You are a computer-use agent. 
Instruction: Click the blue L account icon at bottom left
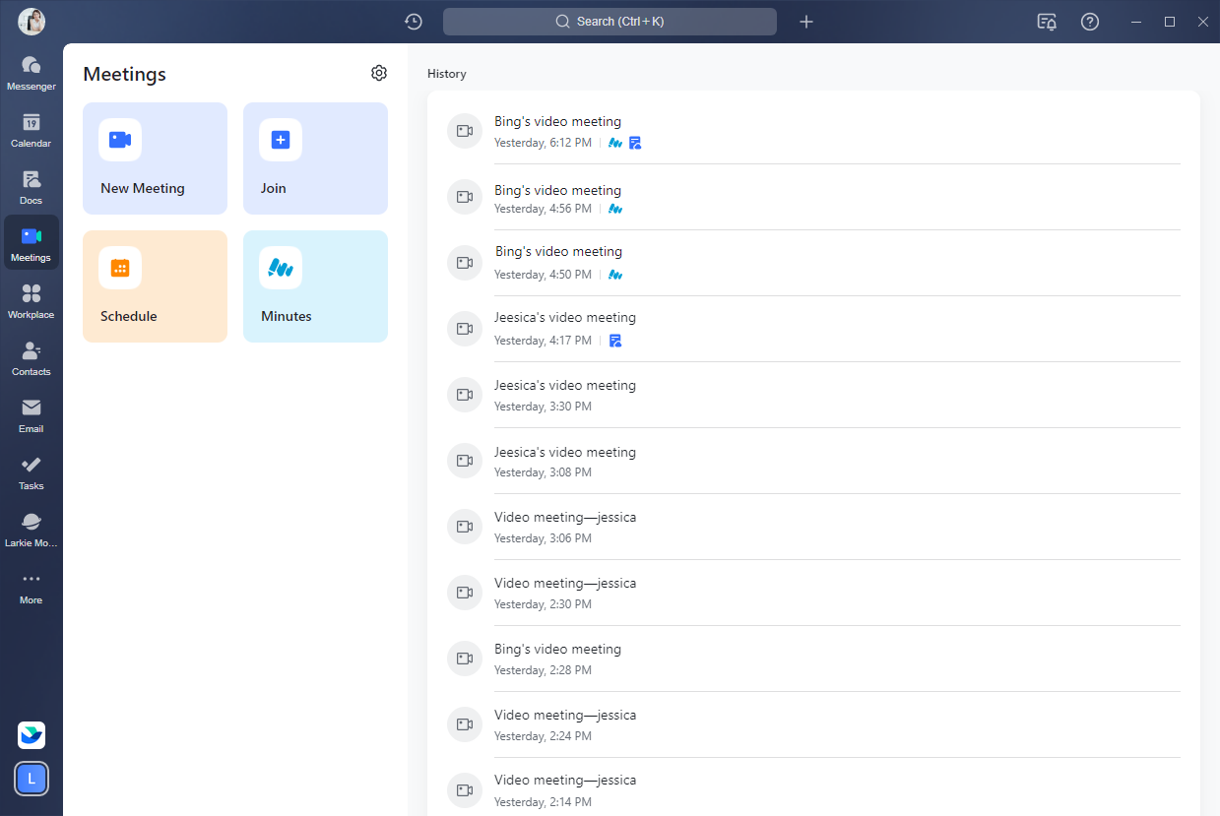click(x=32, y=779)
